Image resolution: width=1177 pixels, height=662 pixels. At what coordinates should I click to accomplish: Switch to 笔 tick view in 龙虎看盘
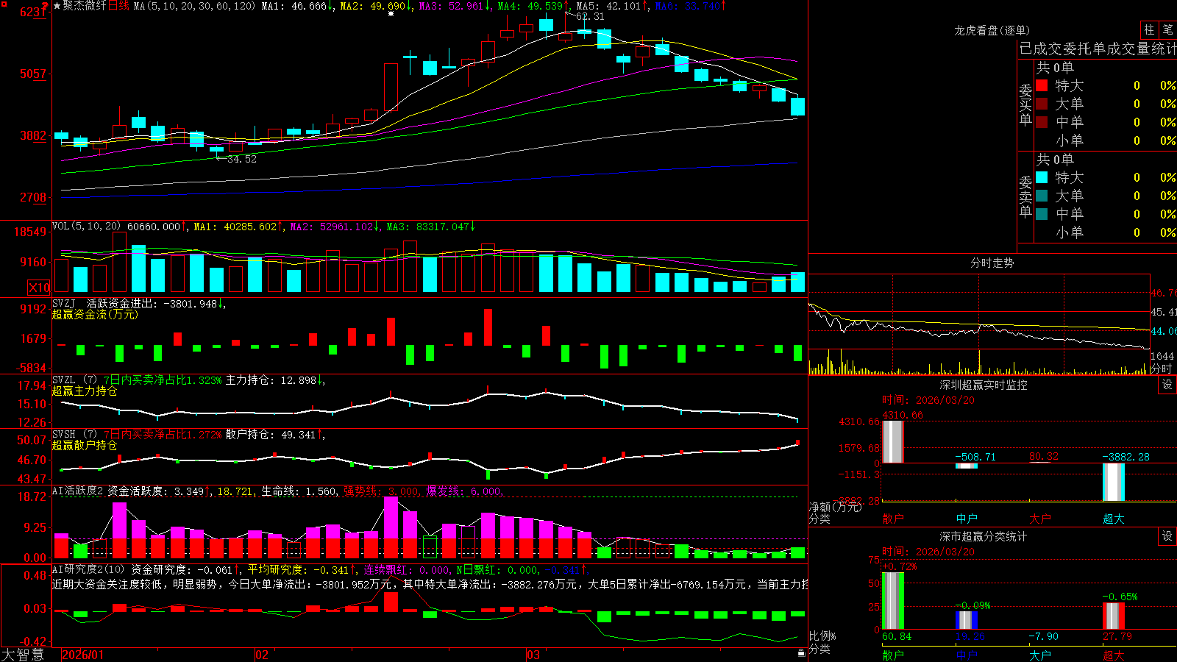tap(1168, 29)
